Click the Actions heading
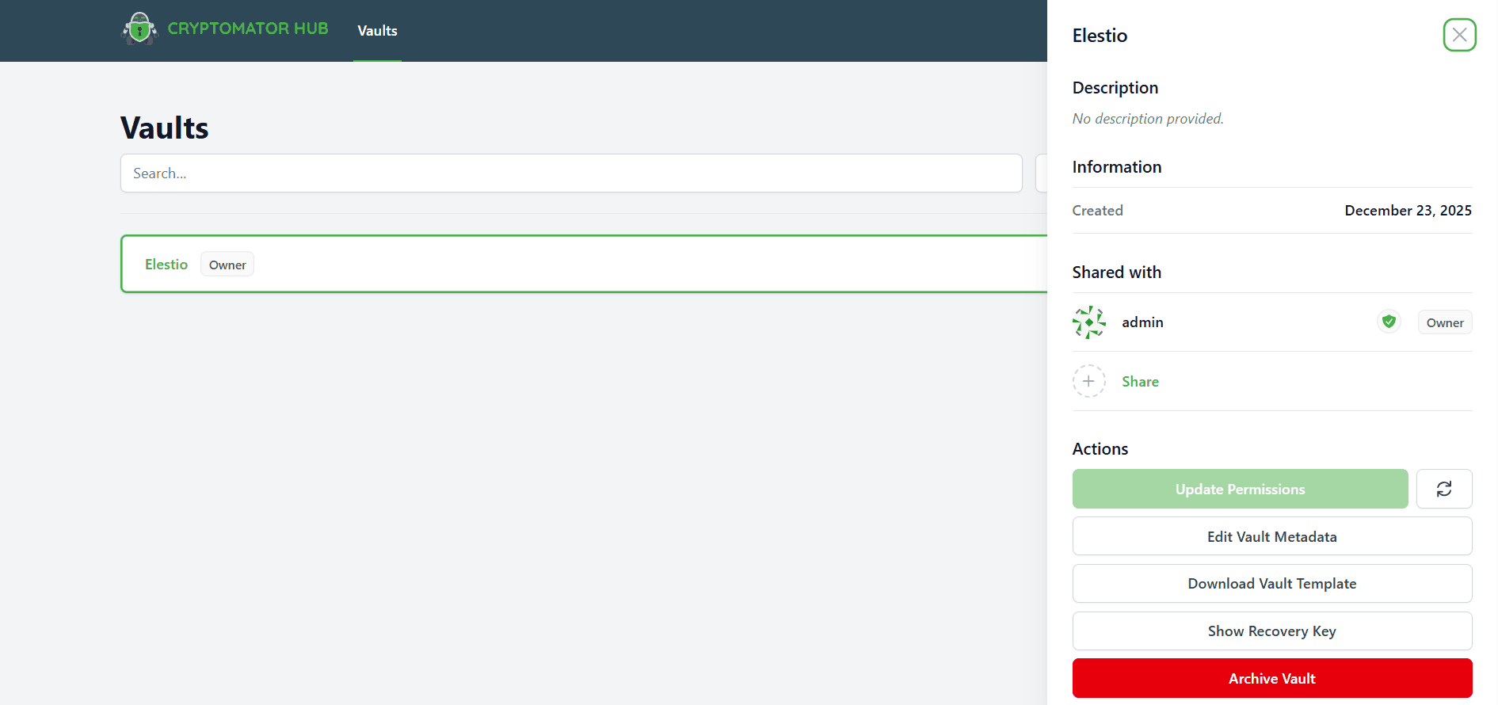 click(x=1100, y=449)
